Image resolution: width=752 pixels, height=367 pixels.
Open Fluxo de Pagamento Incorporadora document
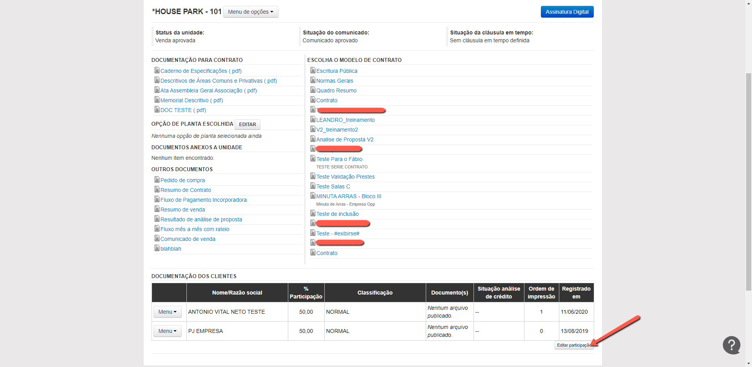click(203, 200)
